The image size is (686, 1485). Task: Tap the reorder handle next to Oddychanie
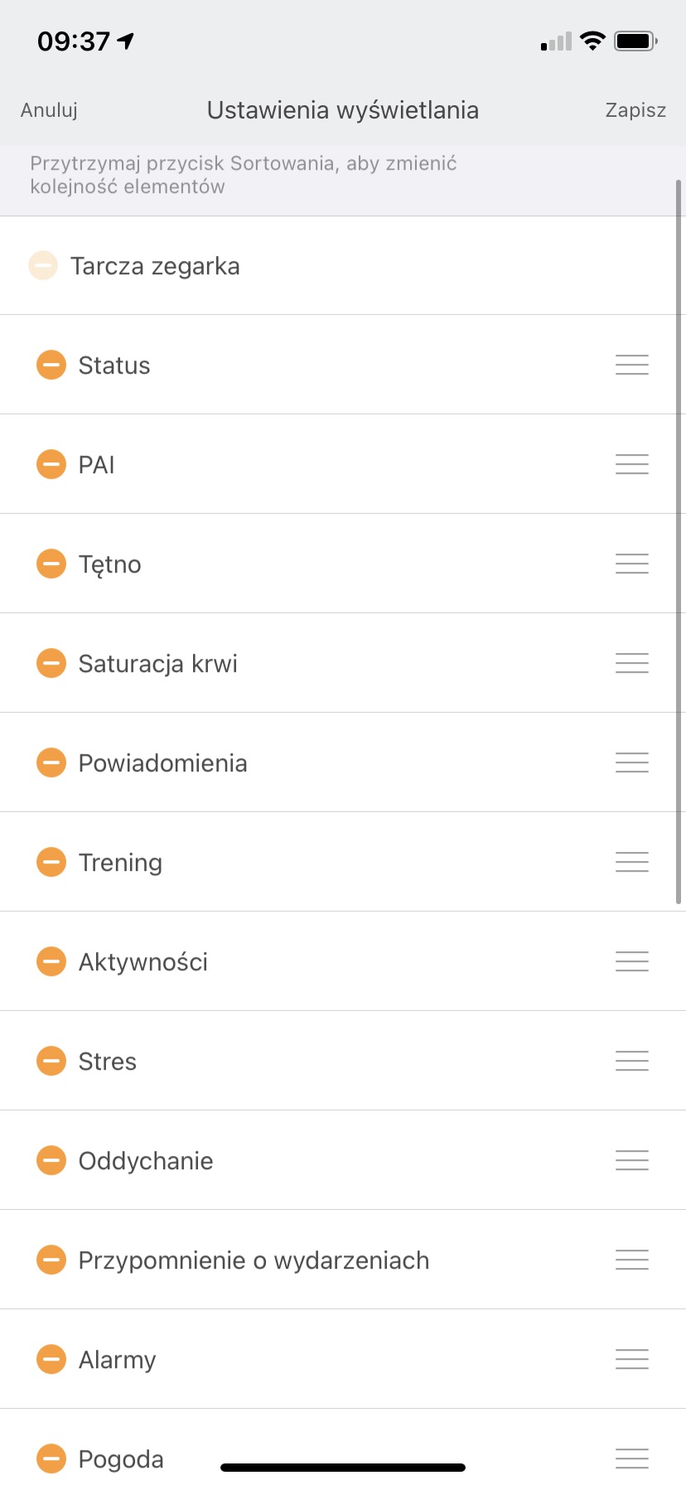(x=632, y=1160)
